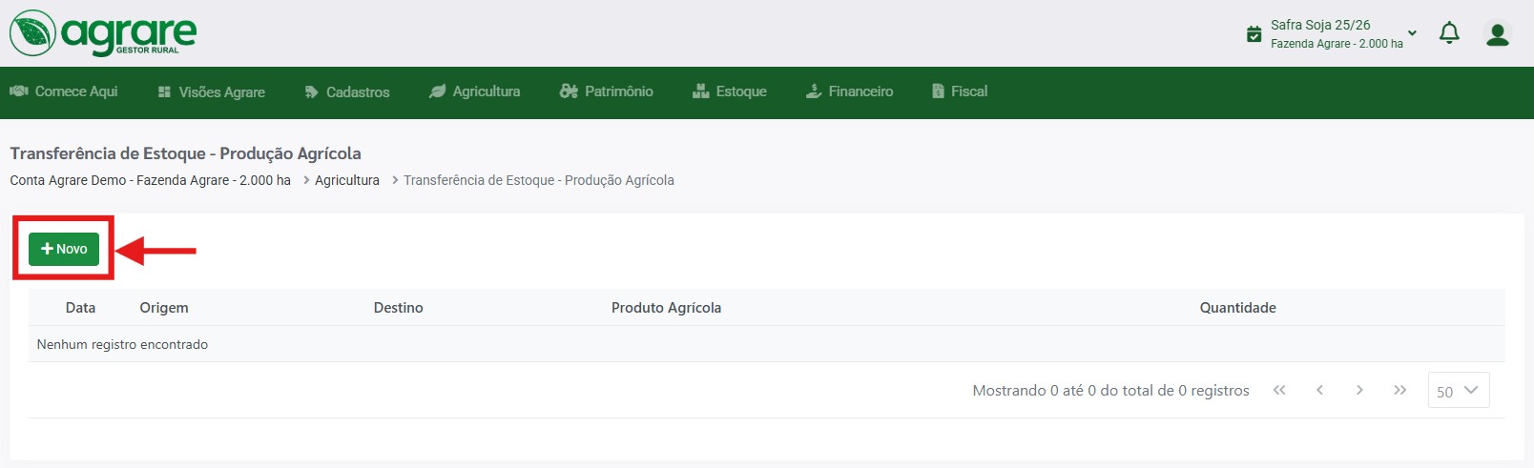Click the Agrare logo

tap(103, 33)
